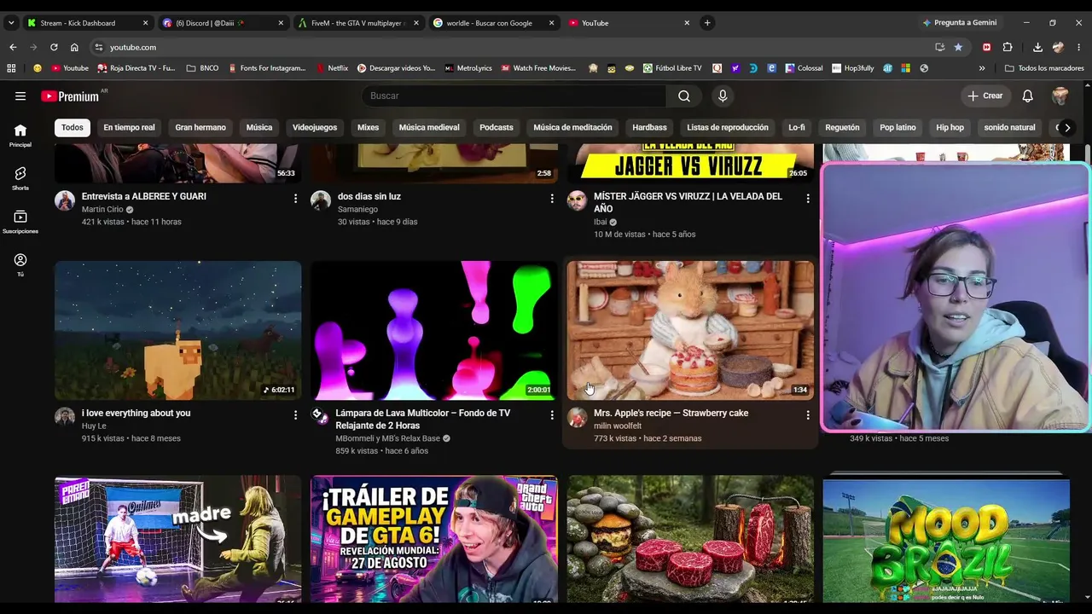This screenshot has height=614, width=1092.
Task: Open options for Entrevista a ALBEREE Y GUARI
Action: pos(296,198)
